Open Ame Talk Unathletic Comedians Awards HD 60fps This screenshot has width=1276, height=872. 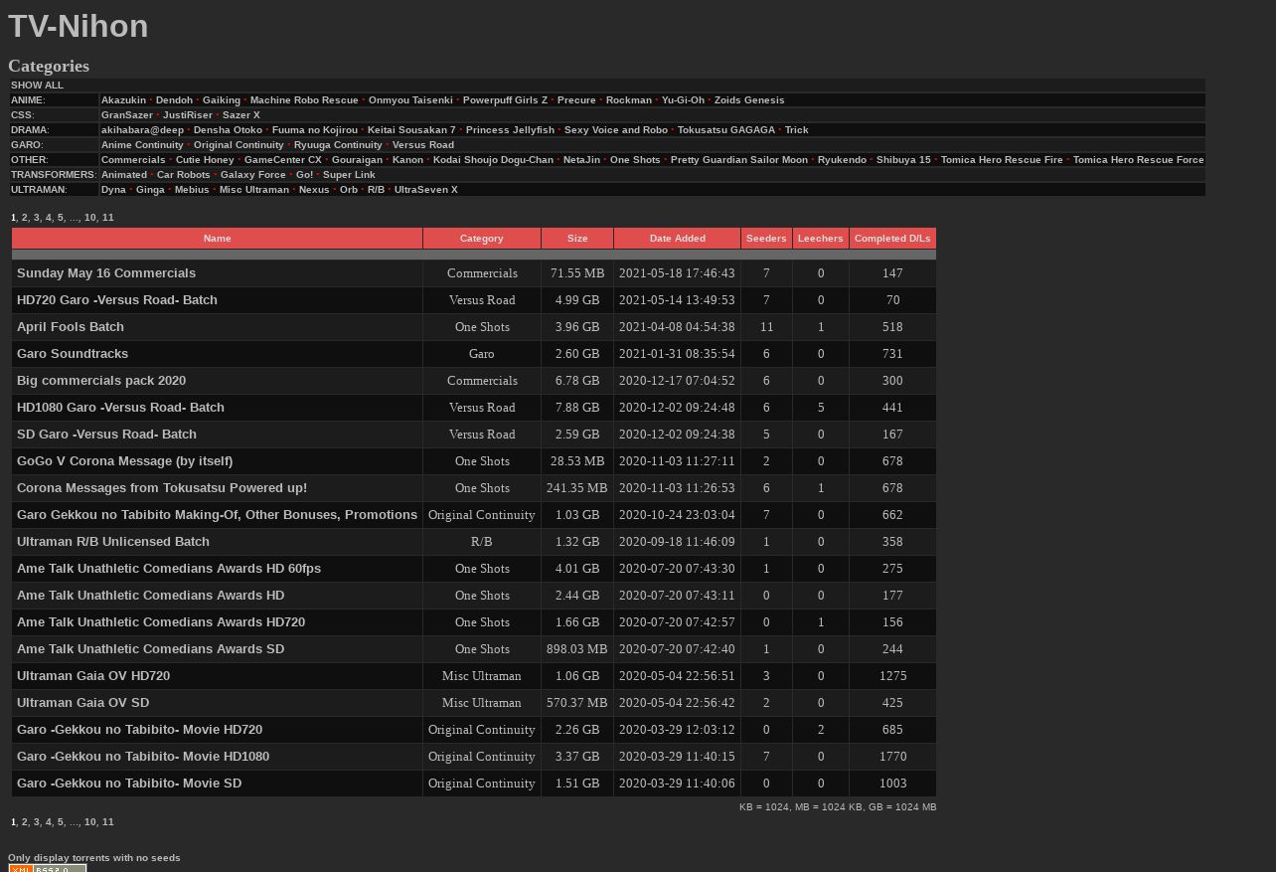coord(169,569)
